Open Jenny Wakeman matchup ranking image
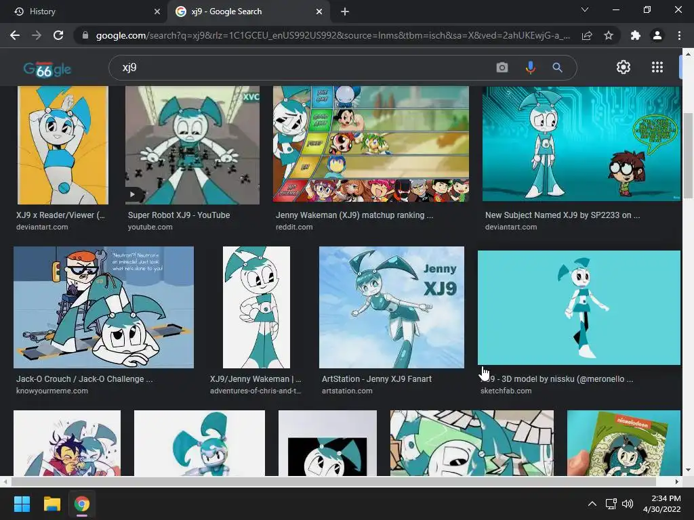Viewport: 694px width, 520px height. point(371,144)
